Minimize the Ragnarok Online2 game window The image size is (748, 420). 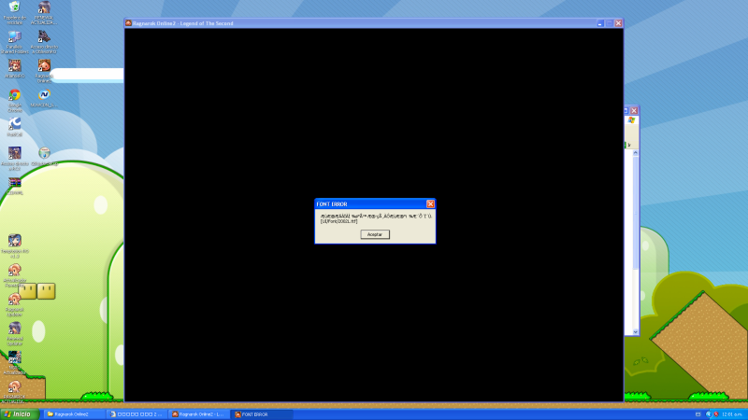click(x=600, y=22)
